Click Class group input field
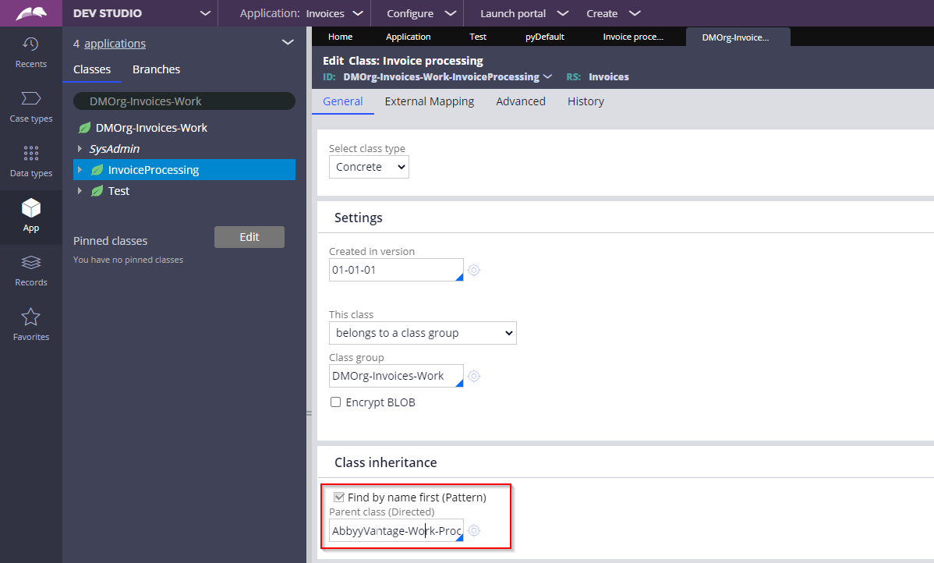This screenshot has width=934, height=563. [396, 376]
